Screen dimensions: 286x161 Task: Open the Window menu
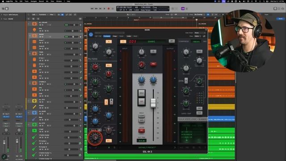[59, 1]
